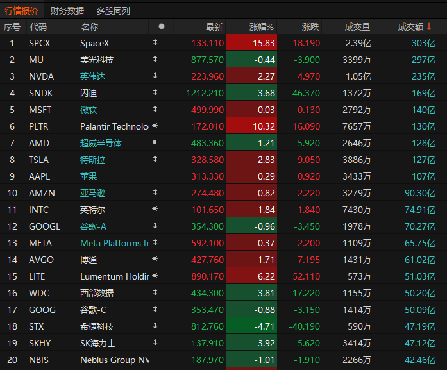Sort by 名称 column header

(90, 27)
